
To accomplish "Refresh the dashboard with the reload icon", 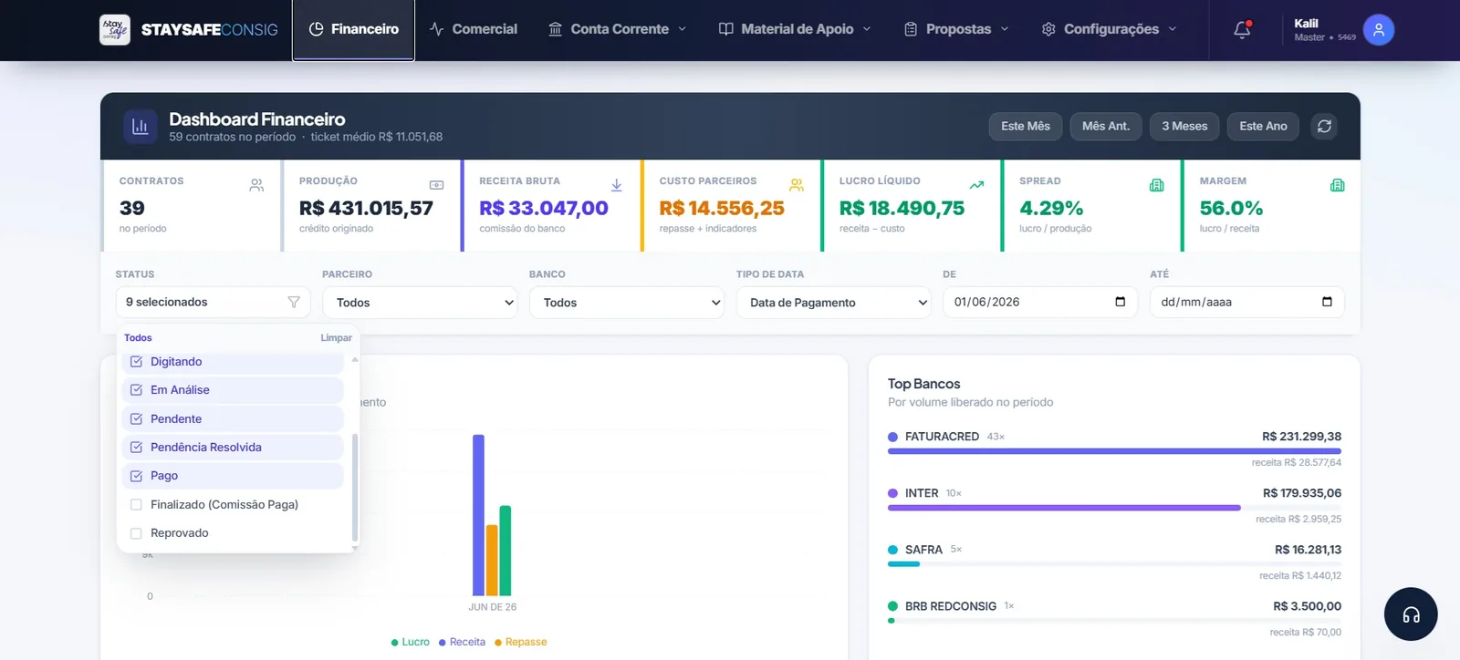I will [x=1324, y=126].
